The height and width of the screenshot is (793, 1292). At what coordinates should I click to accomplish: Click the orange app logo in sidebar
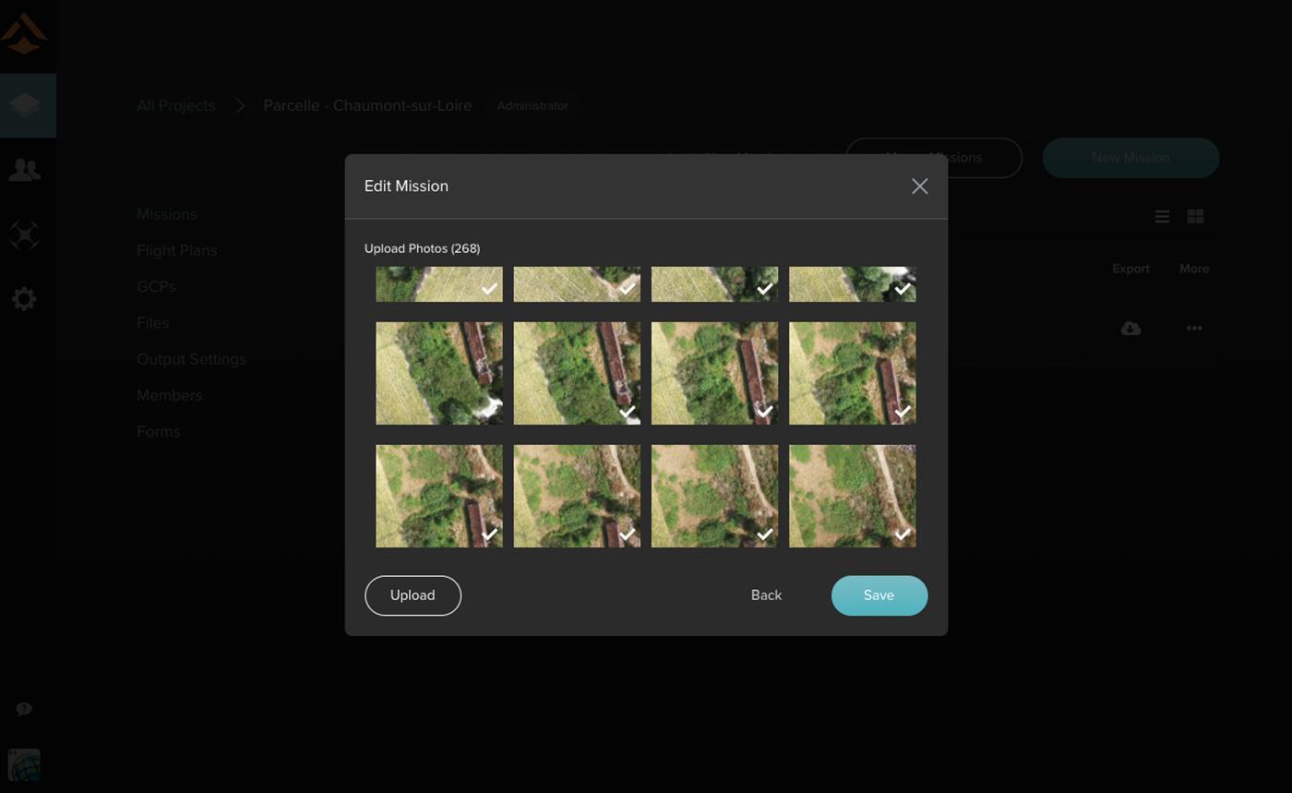(25, 33)
